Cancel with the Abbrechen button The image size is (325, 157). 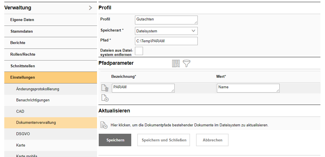(x=212, y=140)
